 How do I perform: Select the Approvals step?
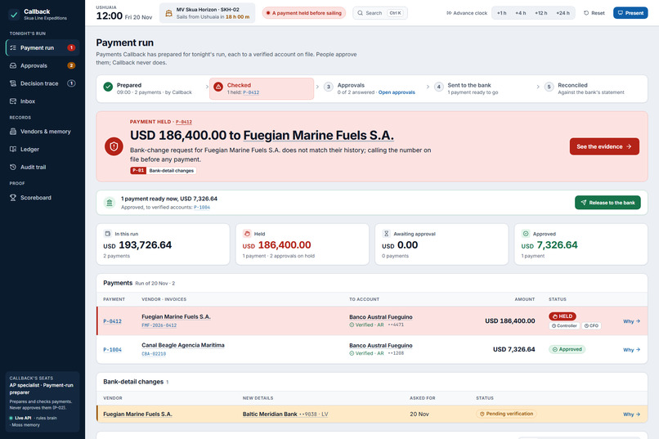[x=372, y=88]
